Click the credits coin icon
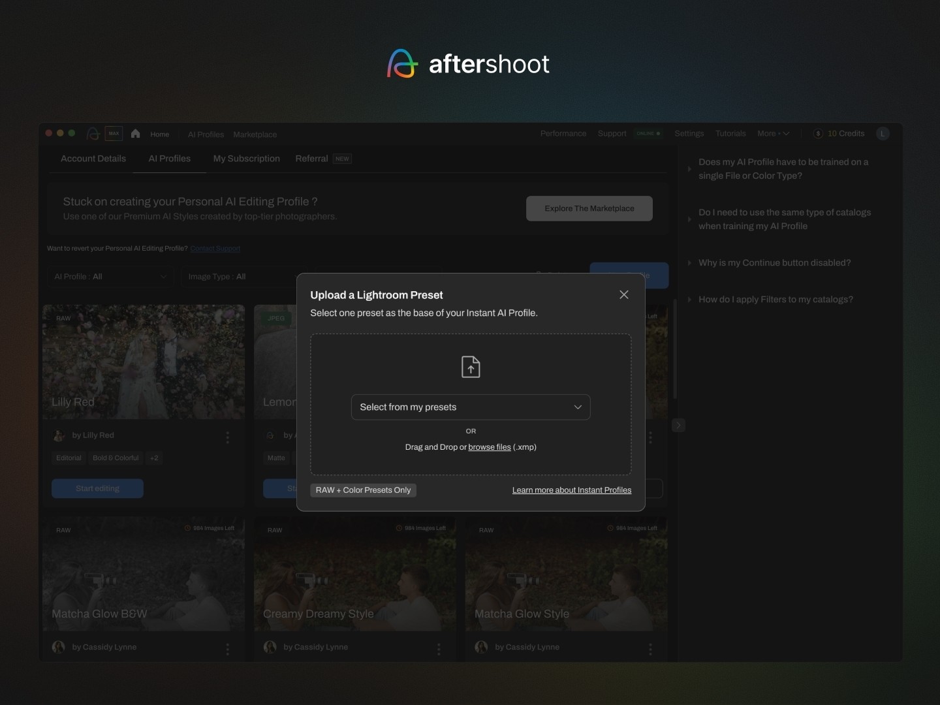This screenshot has width=940, height=705. tap(818, 134)
